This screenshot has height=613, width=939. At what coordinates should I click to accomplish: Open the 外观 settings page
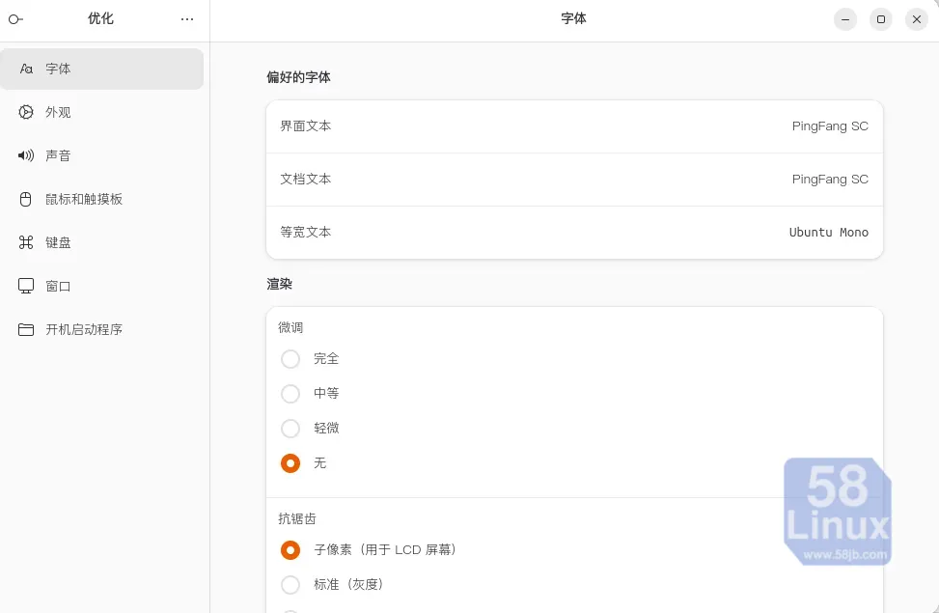pyautogui.click(x=101, y=112)
